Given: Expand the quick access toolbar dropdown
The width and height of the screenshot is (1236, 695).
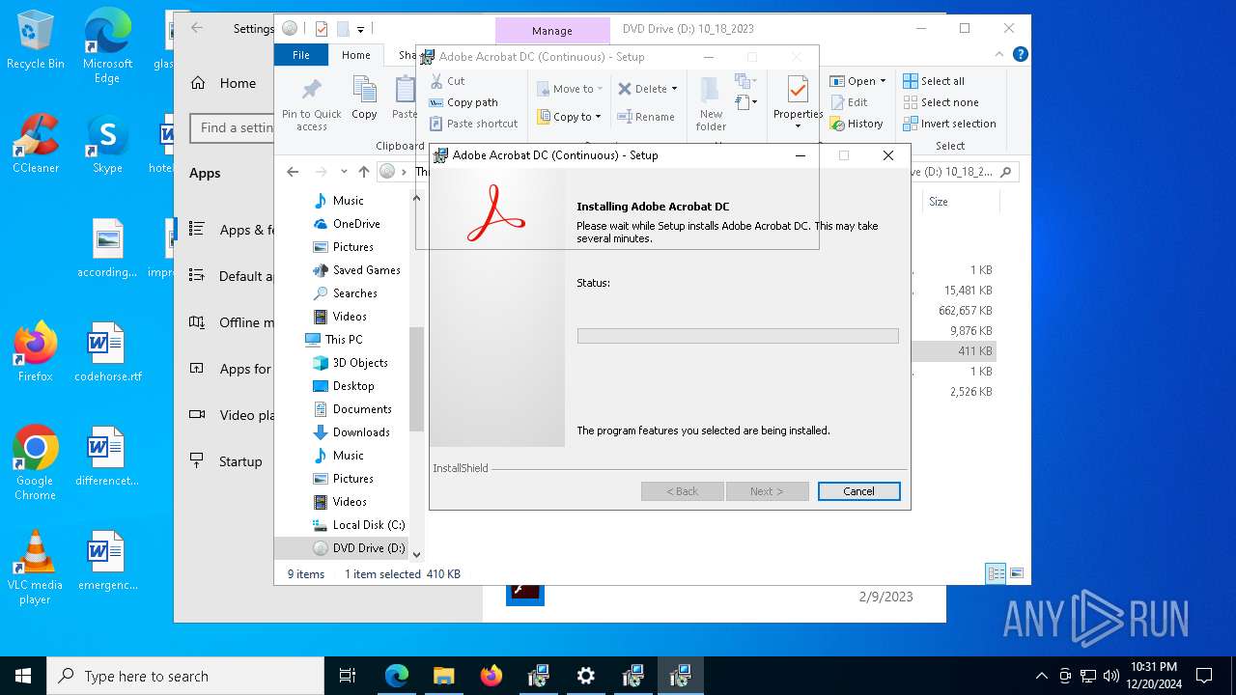Looking at the screenshot, I should [x=360, y=30].
